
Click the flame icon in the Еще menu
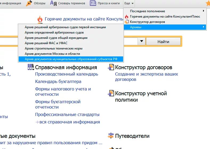(127, 16)
